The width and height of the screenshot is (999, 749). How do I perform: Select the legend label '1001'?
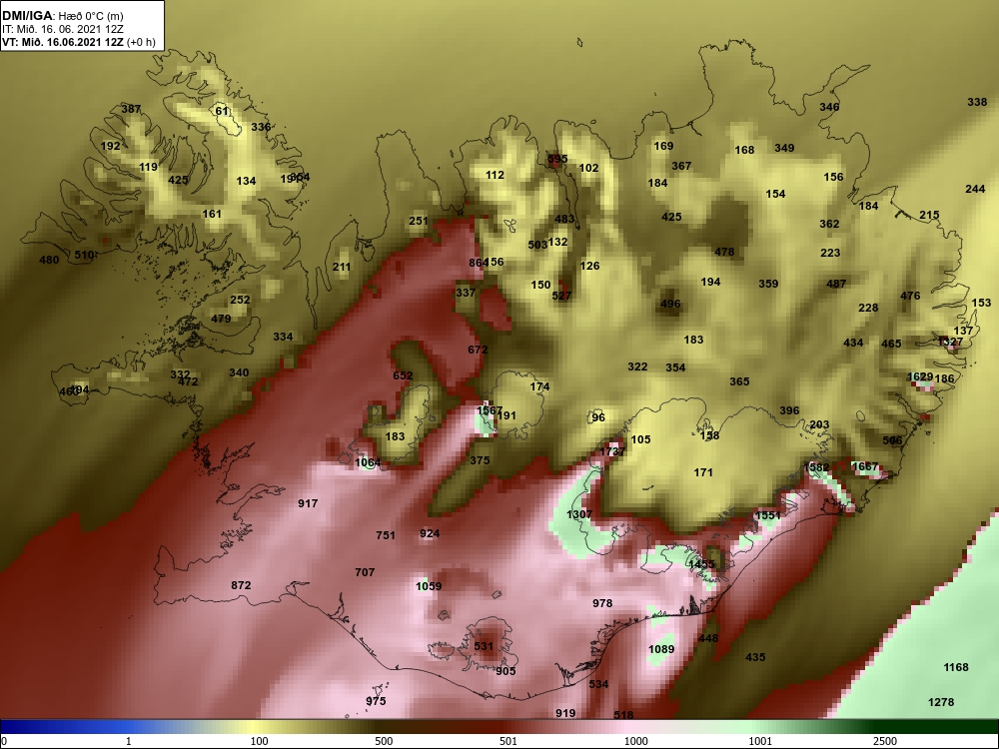(x=760, y=741)
